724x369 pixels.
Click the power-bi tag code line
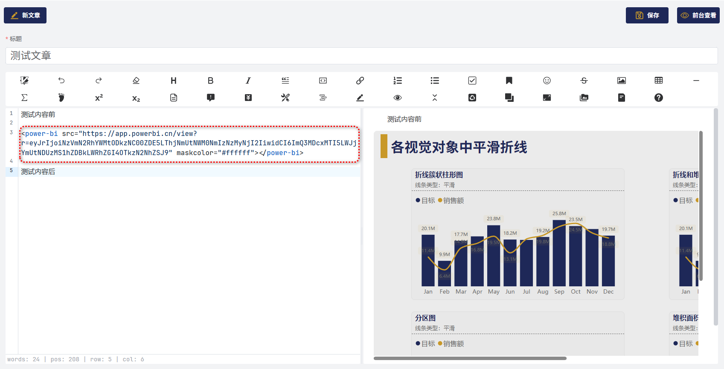point(189,143)
